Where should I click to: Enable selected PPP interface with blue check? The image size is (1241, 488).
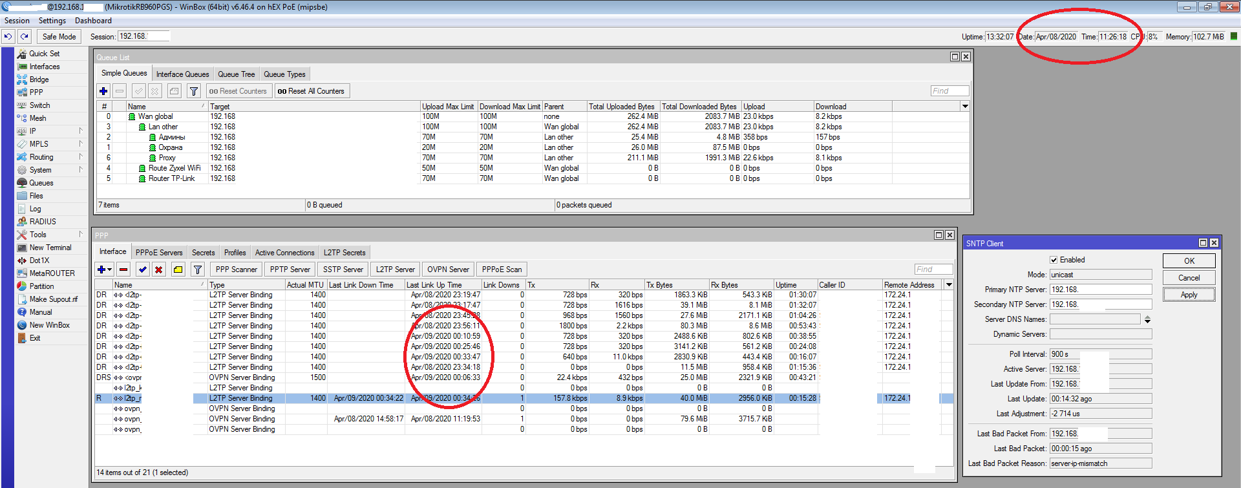(x=143, y=270)
